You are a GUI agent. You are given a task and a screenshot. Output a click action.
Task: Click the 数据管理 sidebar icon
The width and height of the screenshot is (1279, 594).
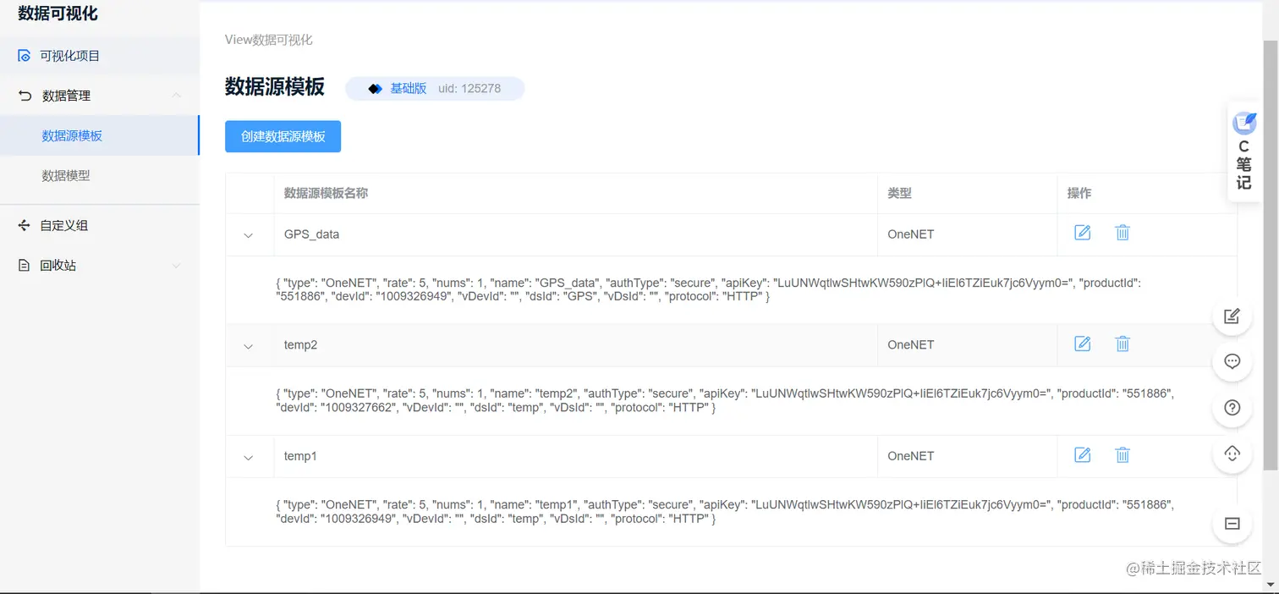click(x=25, y=96)
